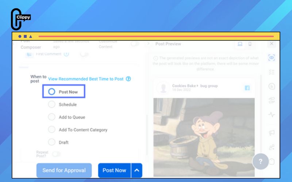Select the Post Now radio option
Image resolution: width=292 pixels, height=182 pixels.
pyautogui.click(x=51, y=92)
